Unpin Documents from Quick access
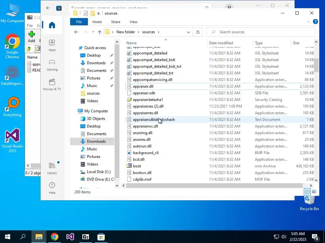The image size is (325, 243). [x=111, y=71]
